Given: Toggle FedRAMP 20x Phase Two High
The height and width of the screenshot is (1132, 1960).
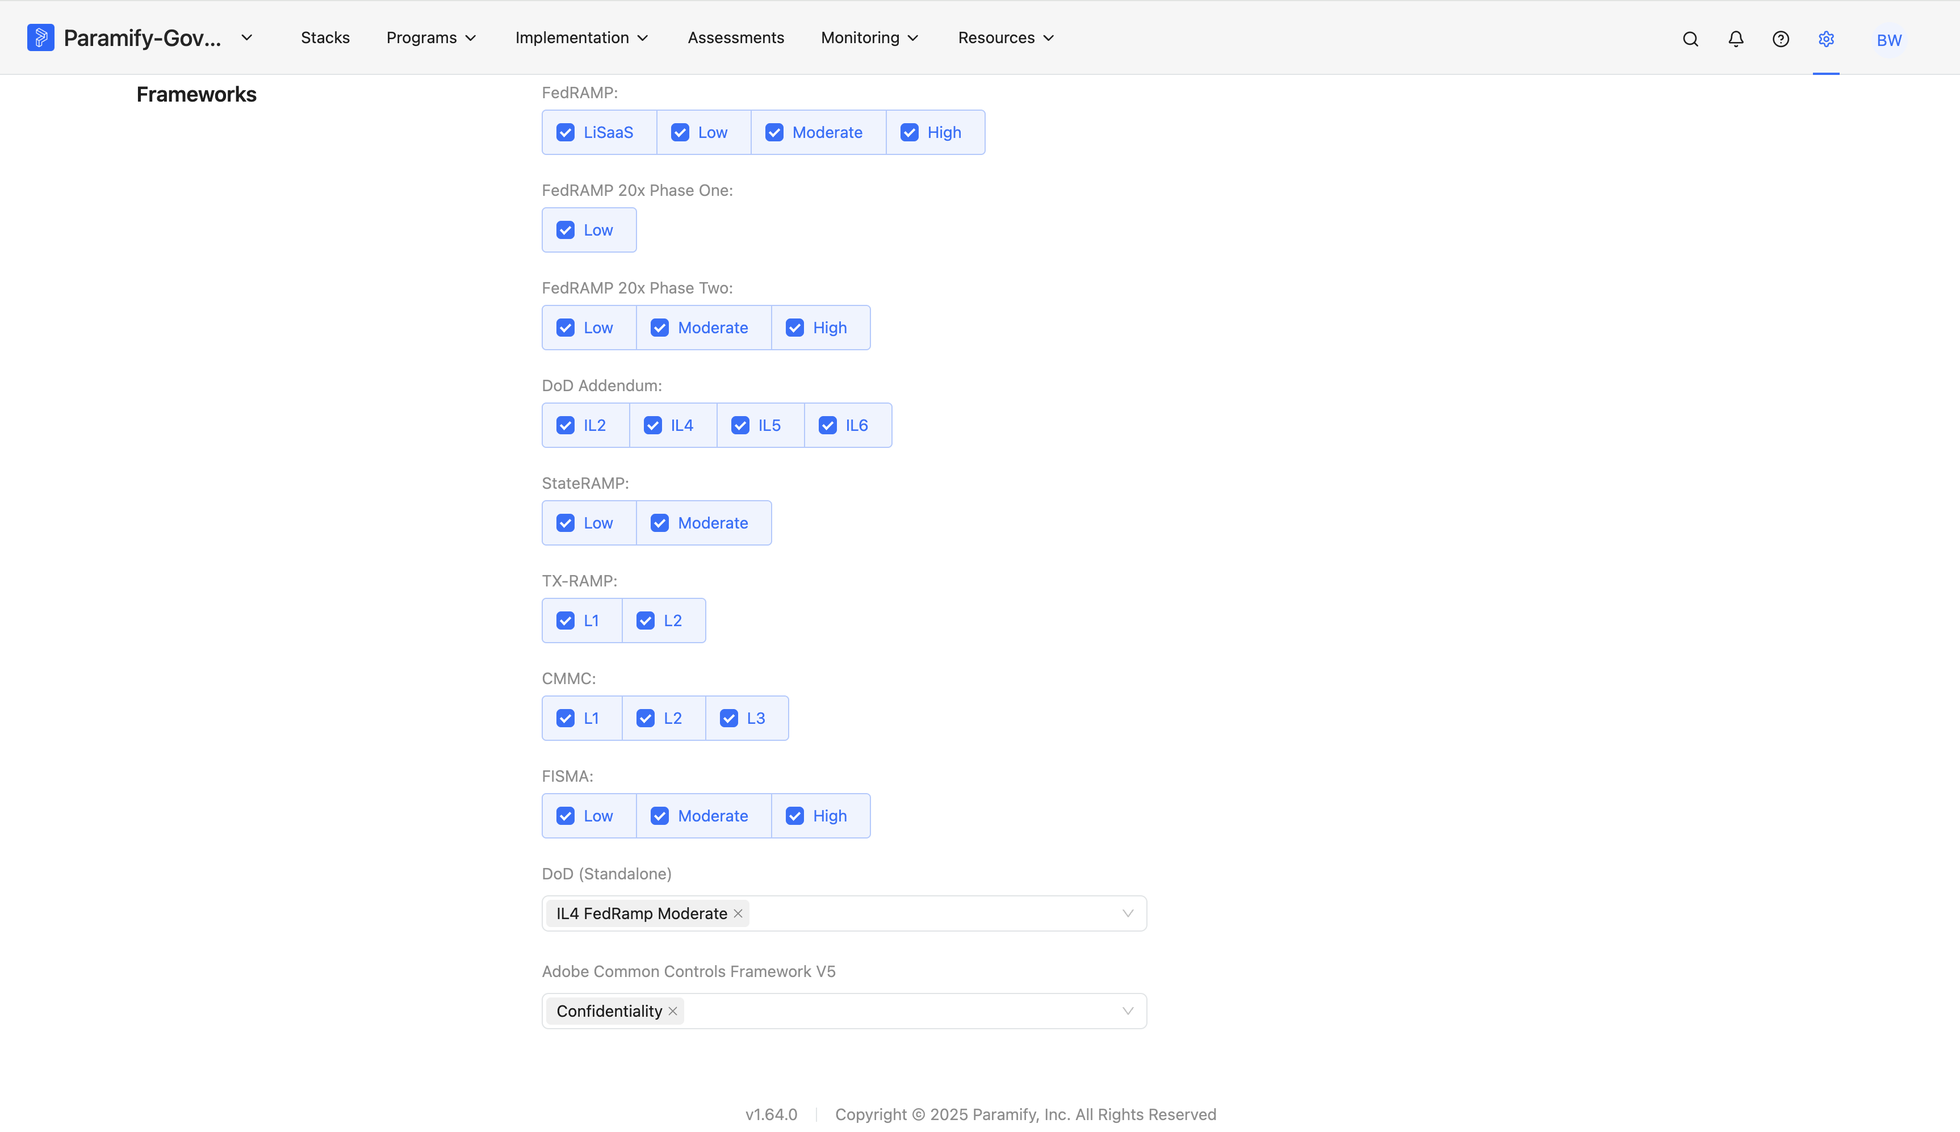Looking at the screenshot, I should (794, 328).
